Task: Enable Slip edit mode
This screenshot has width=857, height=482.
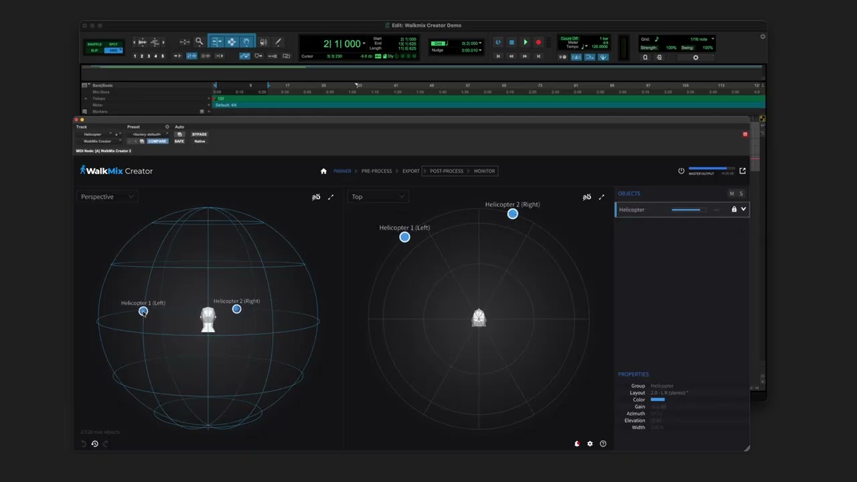Action: pos(94,50)
